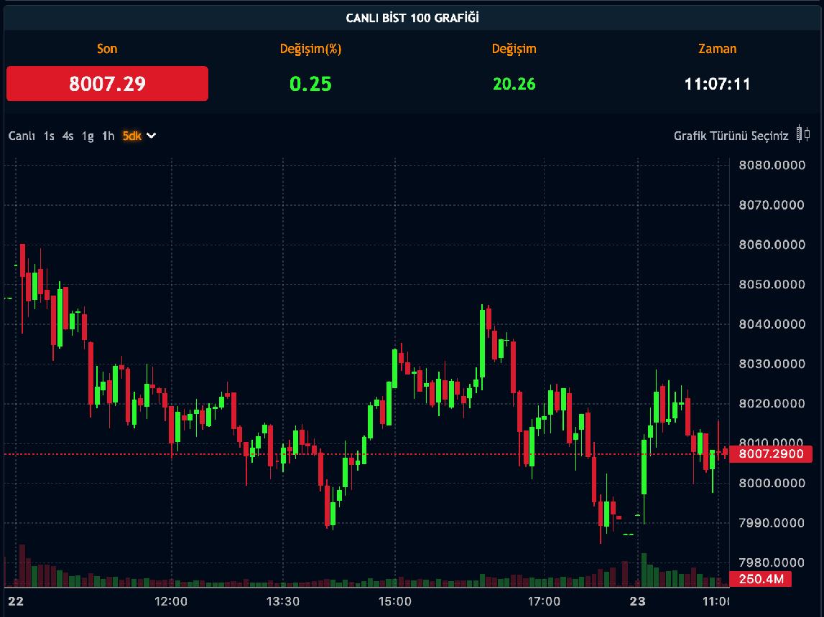Click the 20.26 change value
The image size is (824, 617).
[514, 84]
